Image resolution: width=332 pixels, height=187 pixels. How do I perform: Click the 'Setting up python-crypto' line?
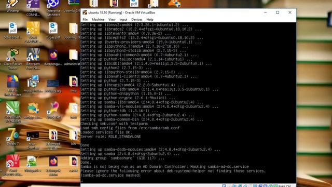[128, 98]
